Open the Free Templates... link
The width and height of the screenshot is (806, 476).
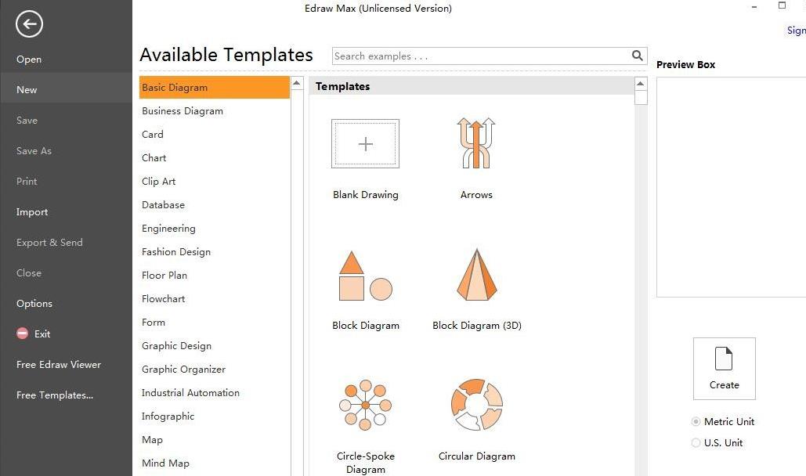tap(55, 395)
